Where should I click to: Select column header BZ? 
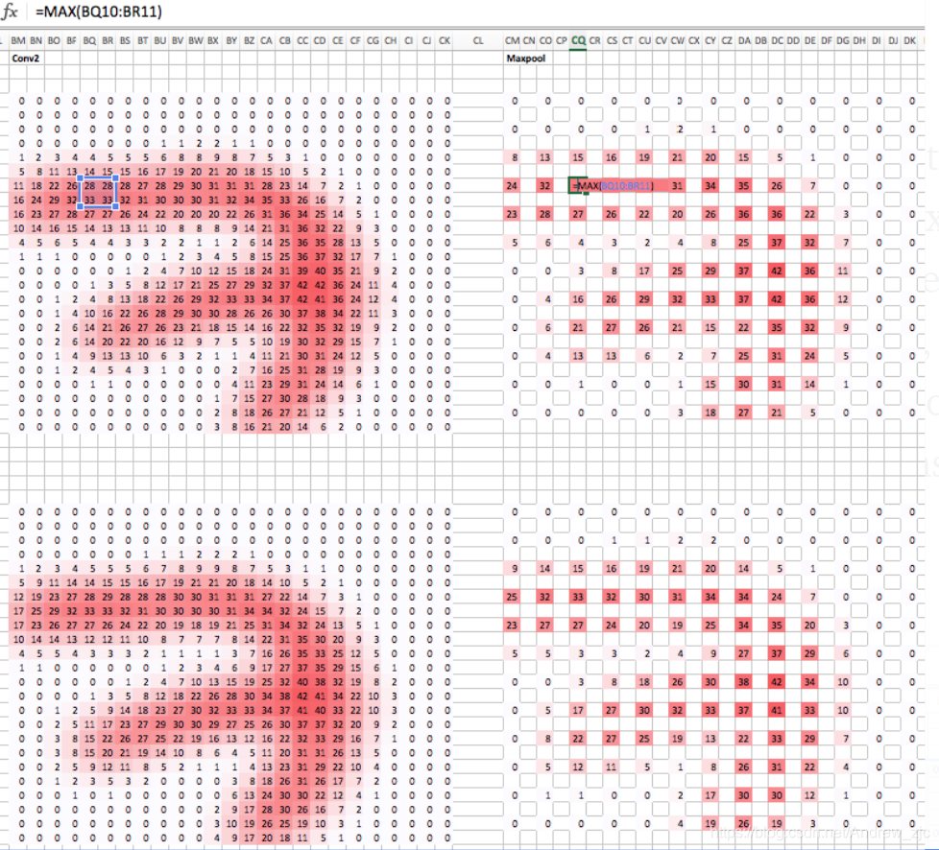249,40
